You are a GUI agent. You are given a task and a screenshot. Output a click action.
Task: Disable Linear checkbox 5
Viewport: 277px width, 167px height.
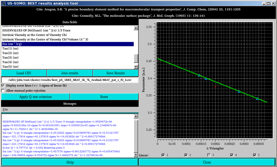255,155
